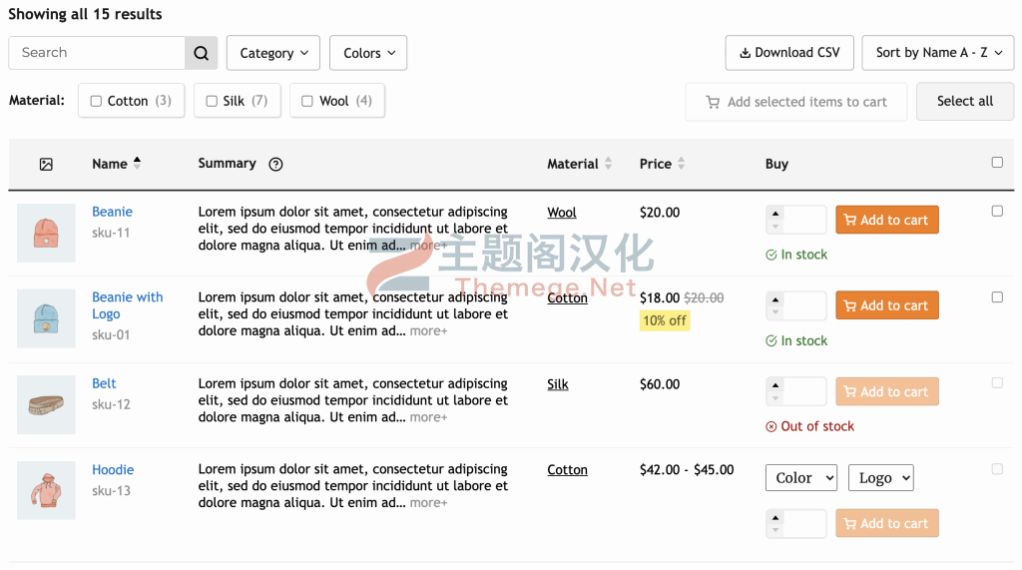Sort by Material column arrows
1022x570 pixels.
[x=608, y=163]
